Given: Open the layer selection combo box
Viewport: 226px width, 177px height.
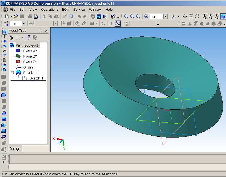Looking at the screenshot, I should [x=46, y=24].
